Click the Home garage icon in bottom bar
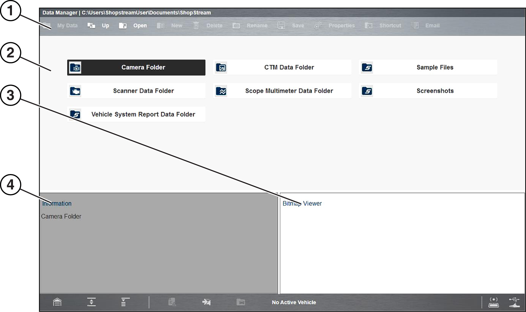 tap(57, 302)
